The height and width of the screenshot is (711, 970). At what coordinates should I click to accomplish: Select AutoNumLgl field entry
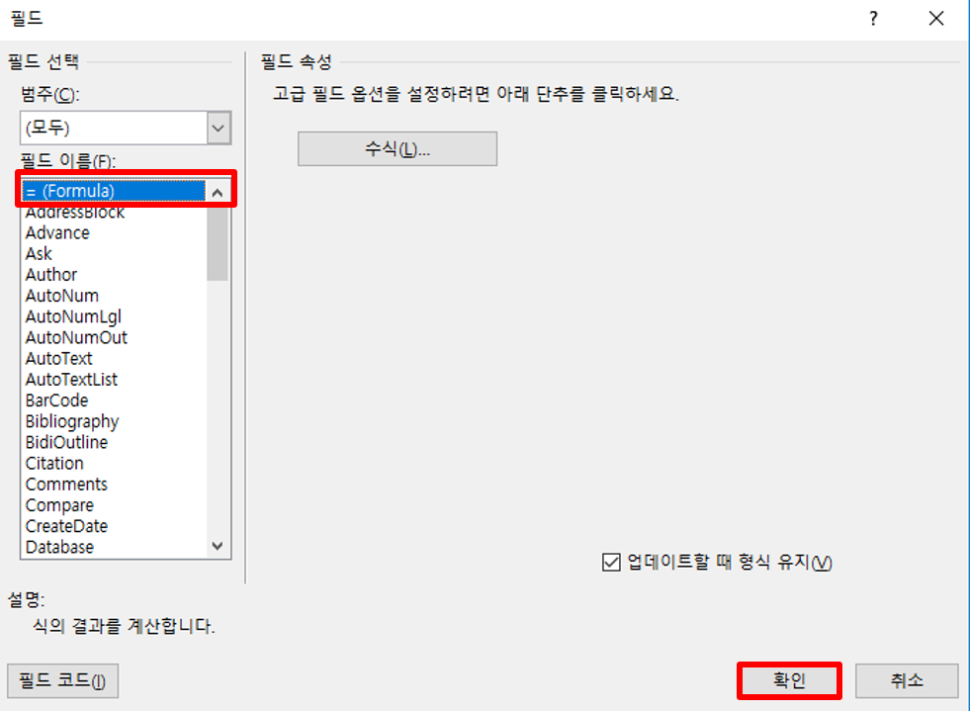click(73, 316)
